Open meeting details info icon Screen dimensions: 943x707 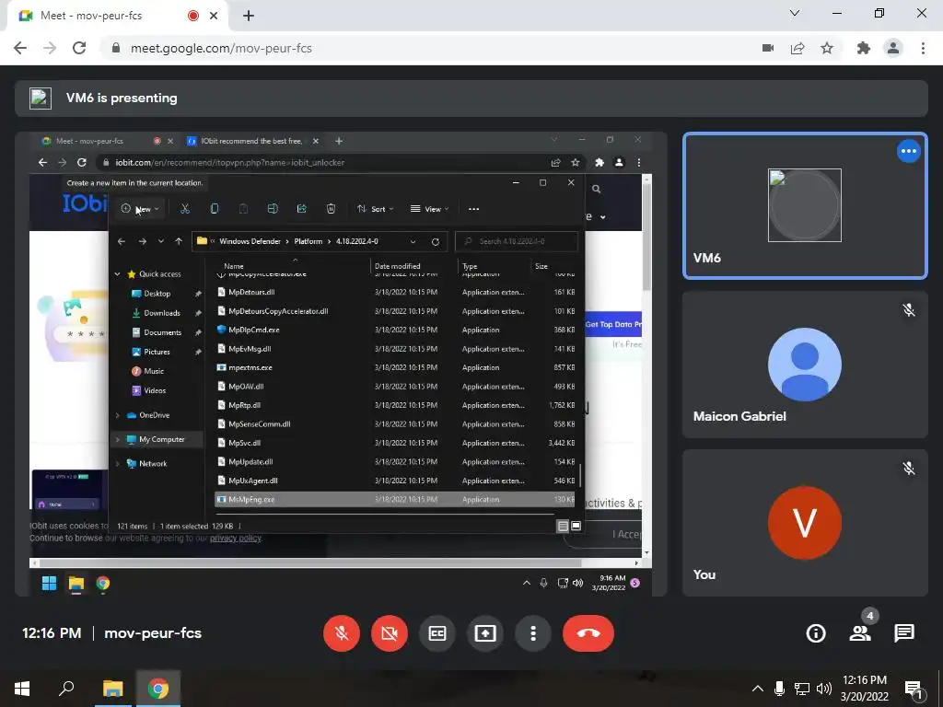pos(816,633)
